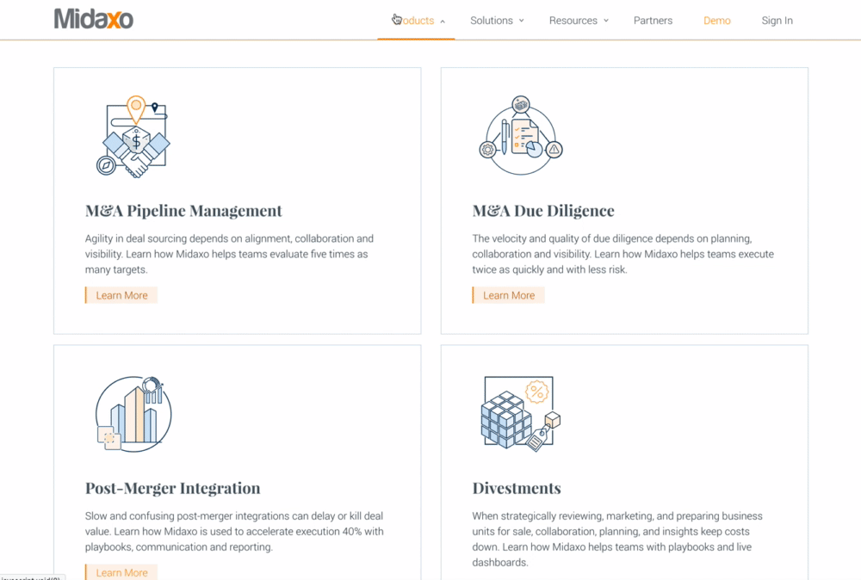Click the Divestments cube icon

click(520, 414)
